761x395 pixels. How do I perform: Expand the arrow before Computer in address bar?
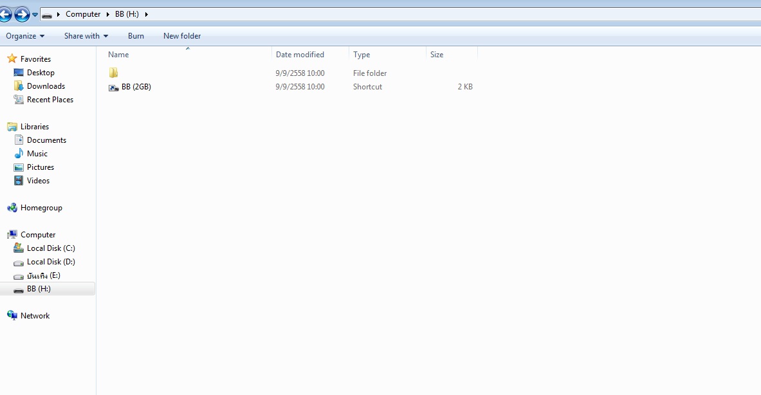point(59,14)
